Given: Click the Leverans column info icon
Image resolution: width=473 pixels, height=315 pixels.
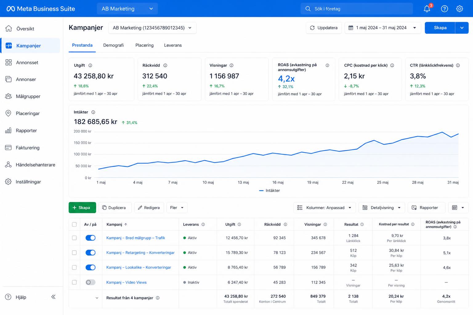Looking at the screenshot, I should coord(203,225).
